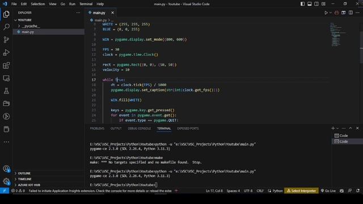
Task: Open the Manage gear icon
Action: (x=6, y=181)
